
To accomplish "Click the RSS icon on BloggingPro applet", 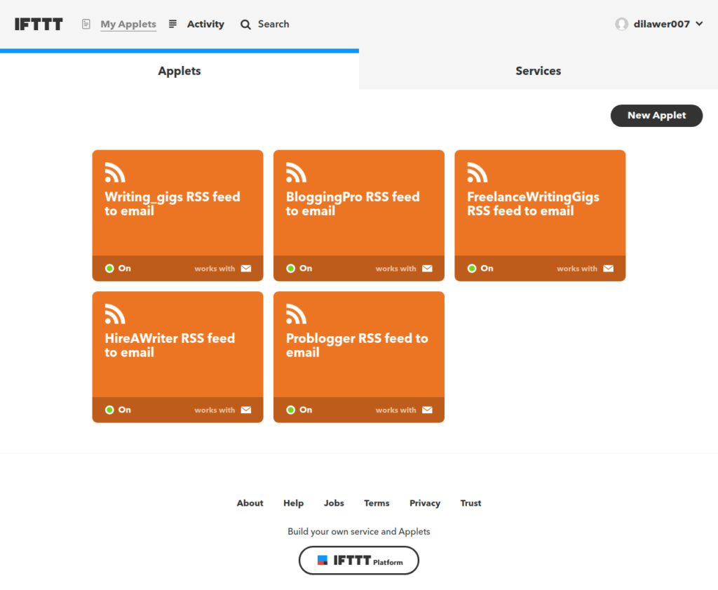I will 295,172.
